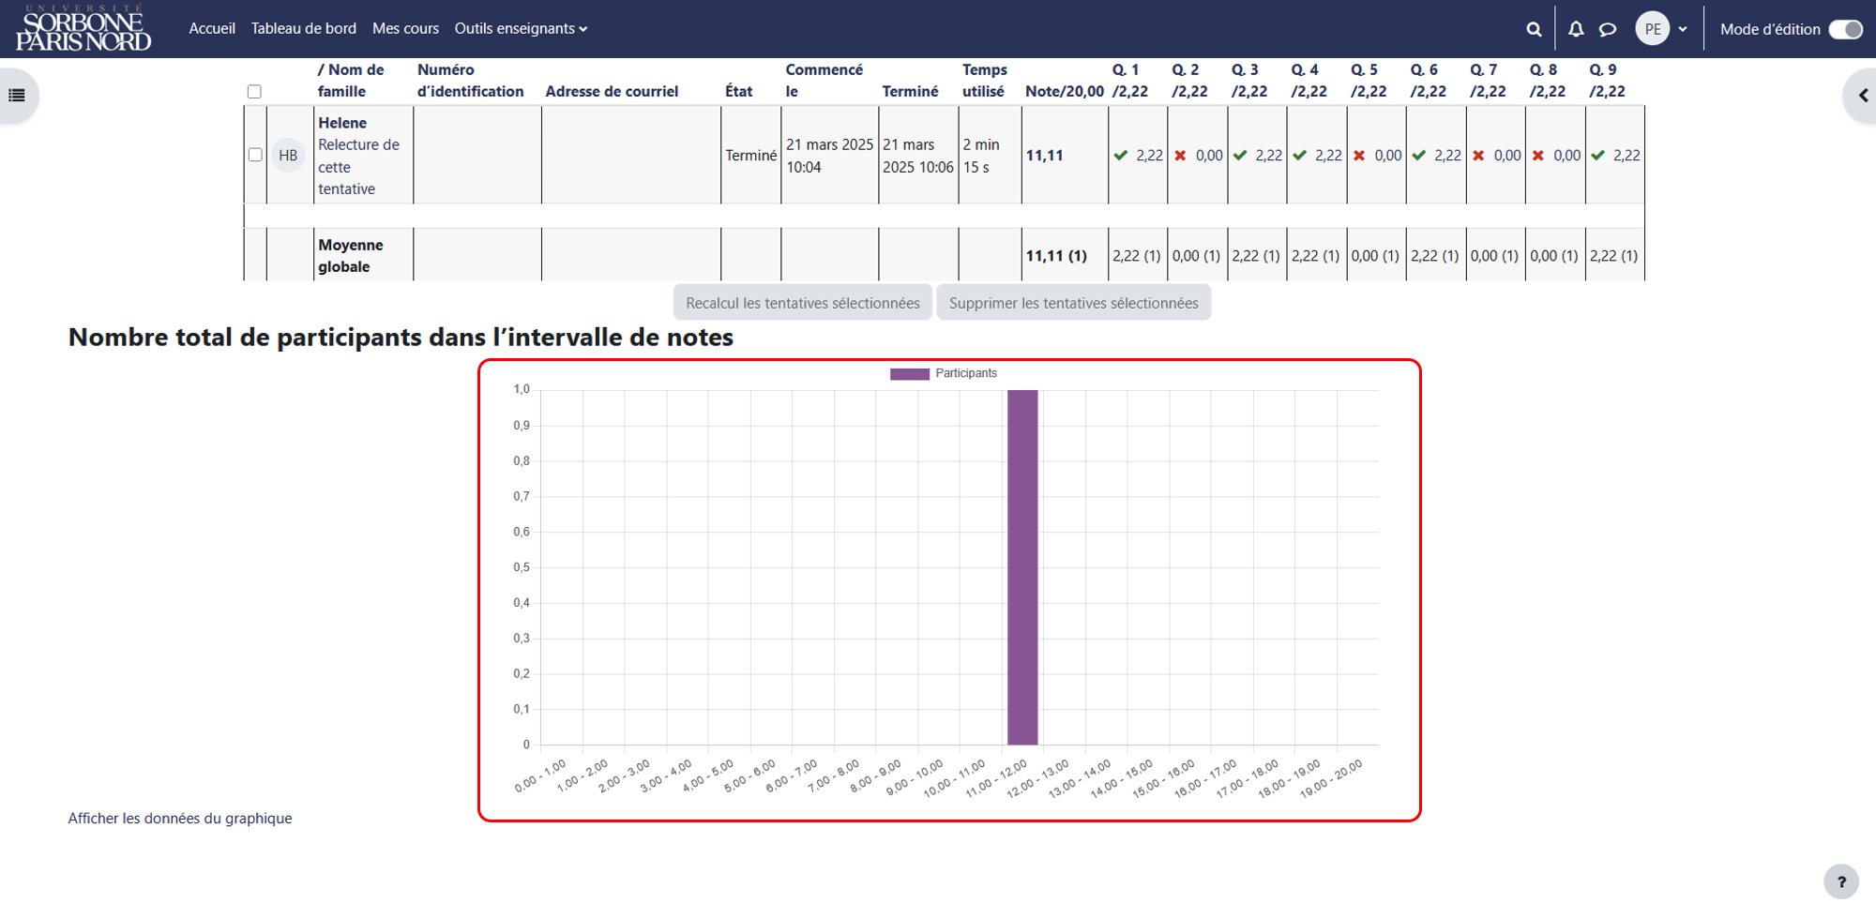The image size is (1876, 918).
Task: Open the notifications bell
Action: [1576, 29]
